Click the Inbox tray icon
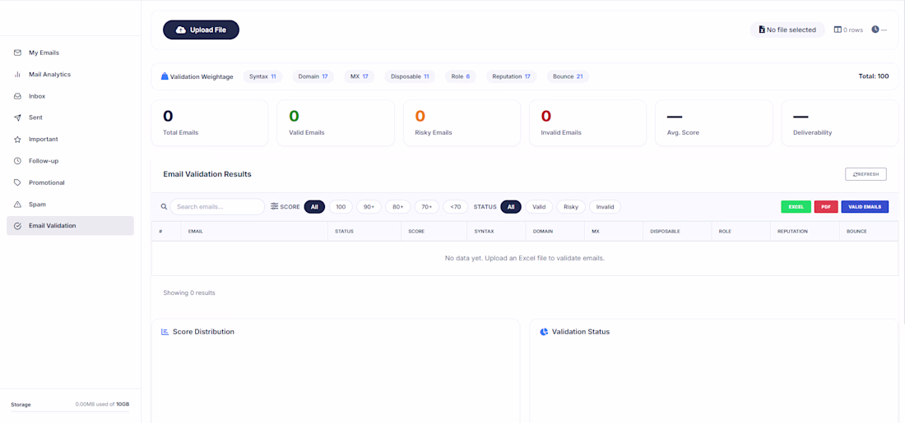This screenshot has height=423, width=905. point(17,96)
